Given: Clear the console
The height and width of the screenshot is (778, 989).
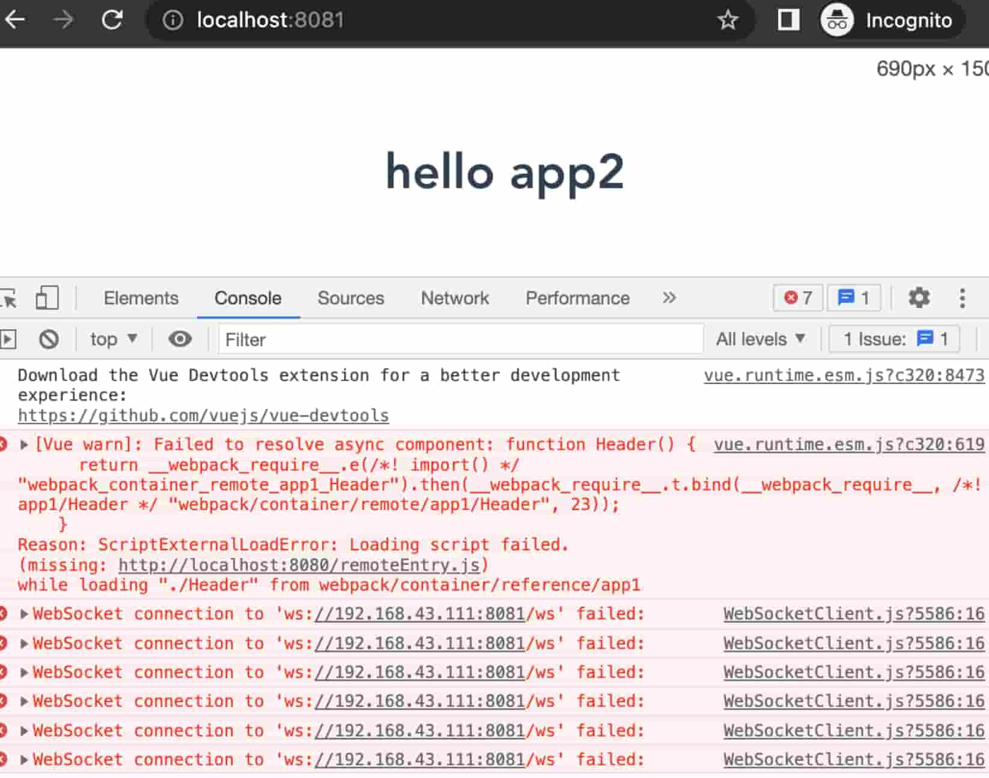Looking at the screenshot, I should pos(49,340).
